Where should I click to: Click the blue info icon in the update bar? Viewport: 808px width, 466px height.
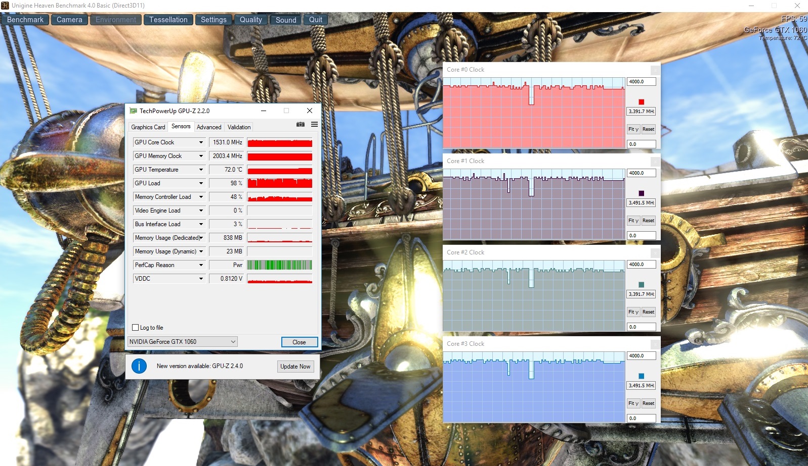(x=139, y=366)
